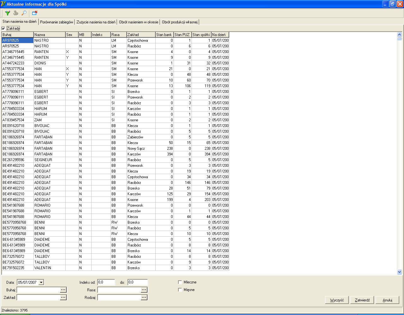Open the Zużycie nasienia na dzień tab
The height and width of the screenshot is (315, 404).
pyautogui.click(x=96, y=22)
